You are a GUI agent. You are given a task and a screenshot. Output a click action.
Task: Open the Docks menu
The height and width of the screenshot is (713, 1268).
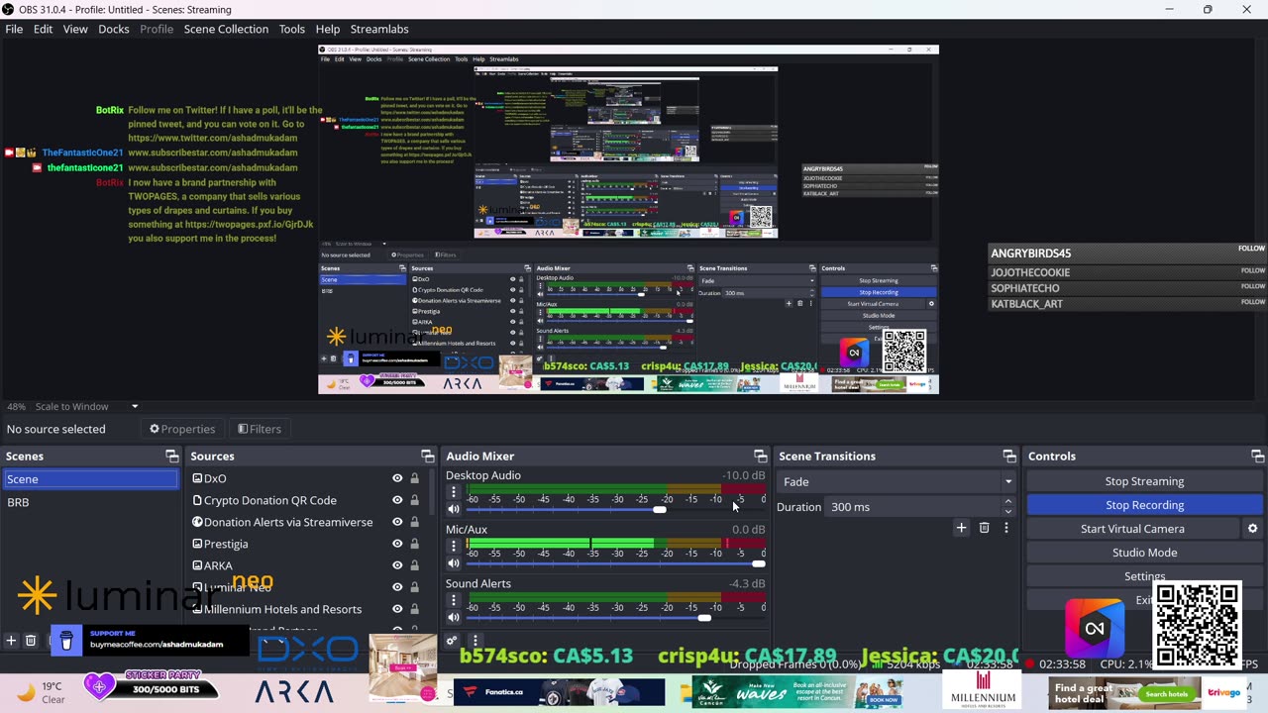click(x=114, y=29)
